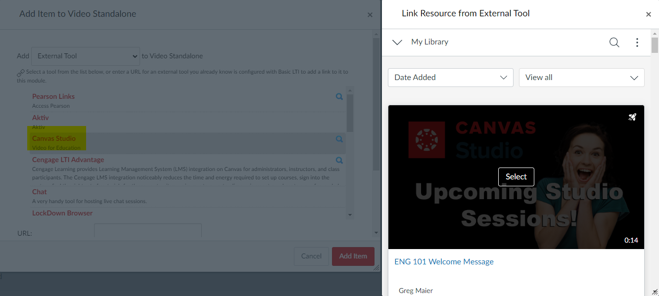Click the magnifier icon beside Pearson Links
This screenshot has height=296, width=659.
tap(339, 97)
